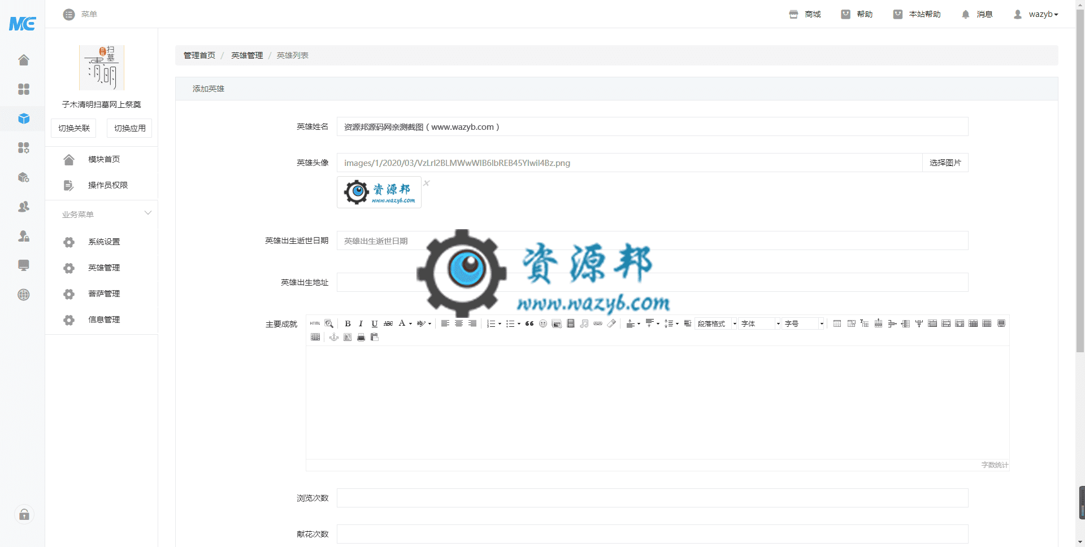Click the MC logo at top left
Screen dimensions: 1085x547
point(23,23)
